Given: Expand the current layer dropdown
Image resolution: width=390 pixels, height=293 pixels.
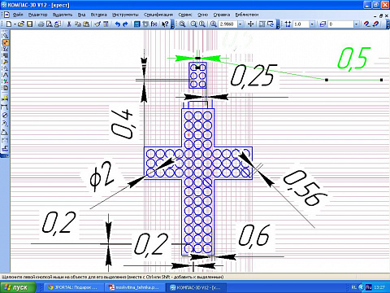Looking at the screenshot, I should pyautogui.click(x=356, y=24).
